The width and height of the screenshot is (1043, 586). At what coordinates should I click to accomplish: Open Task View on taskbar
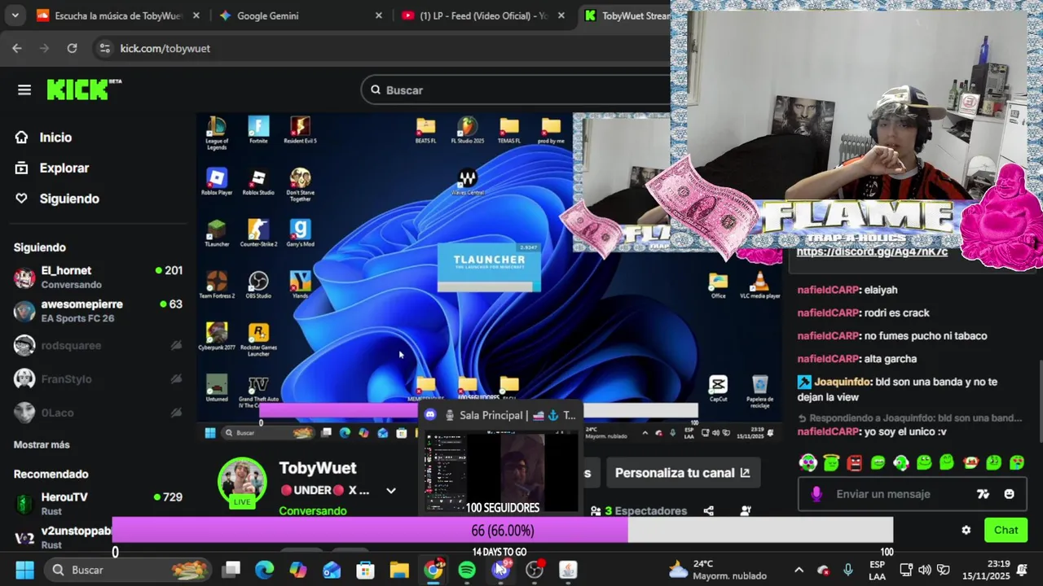[231, 570]
